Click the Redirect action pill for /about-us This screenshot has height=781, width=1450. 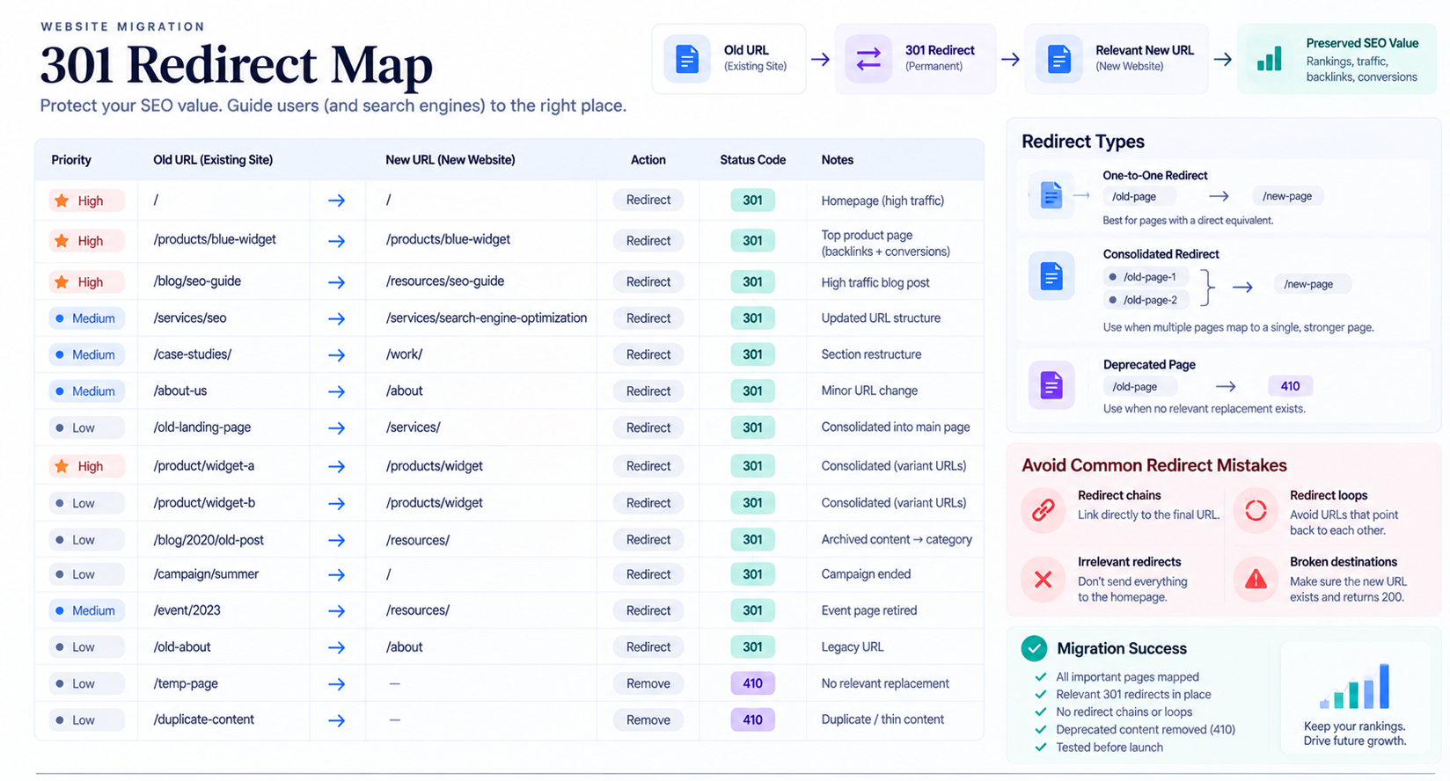[648, 391]
